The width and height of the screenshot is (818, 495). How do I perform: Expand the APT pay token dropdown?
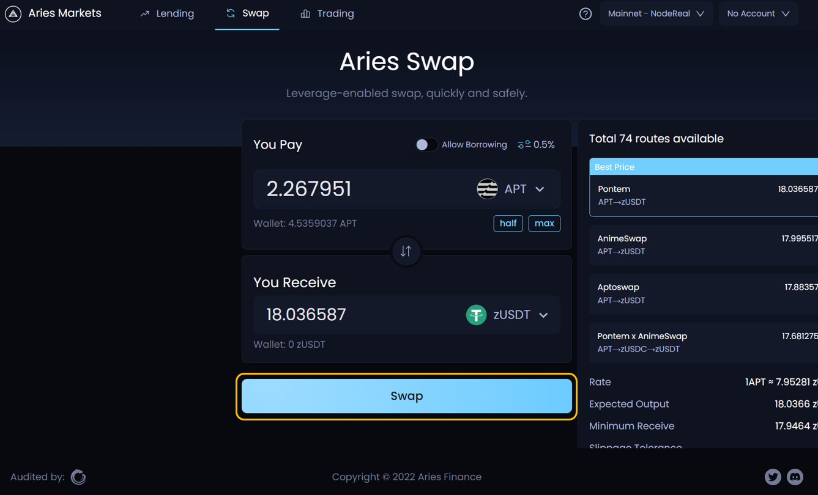point(540,189)
